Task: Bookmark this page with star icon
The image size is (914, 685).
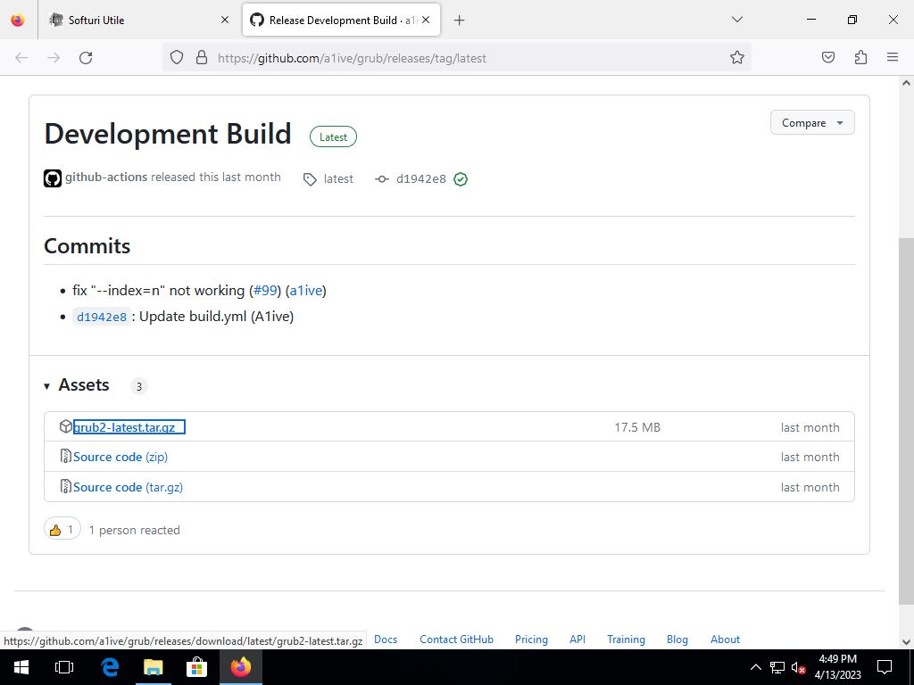Action: click(736, 58)
